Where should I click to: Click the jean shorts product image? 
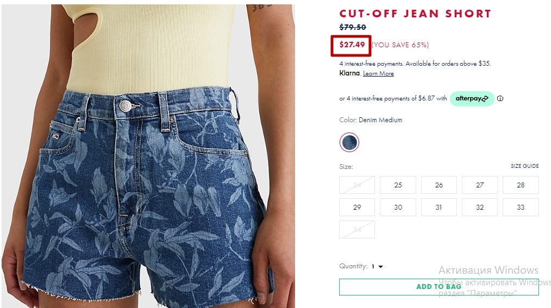[148, 156]
